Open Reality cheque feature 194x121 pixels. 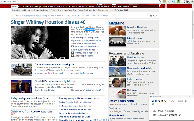click(x=135, y=57)
